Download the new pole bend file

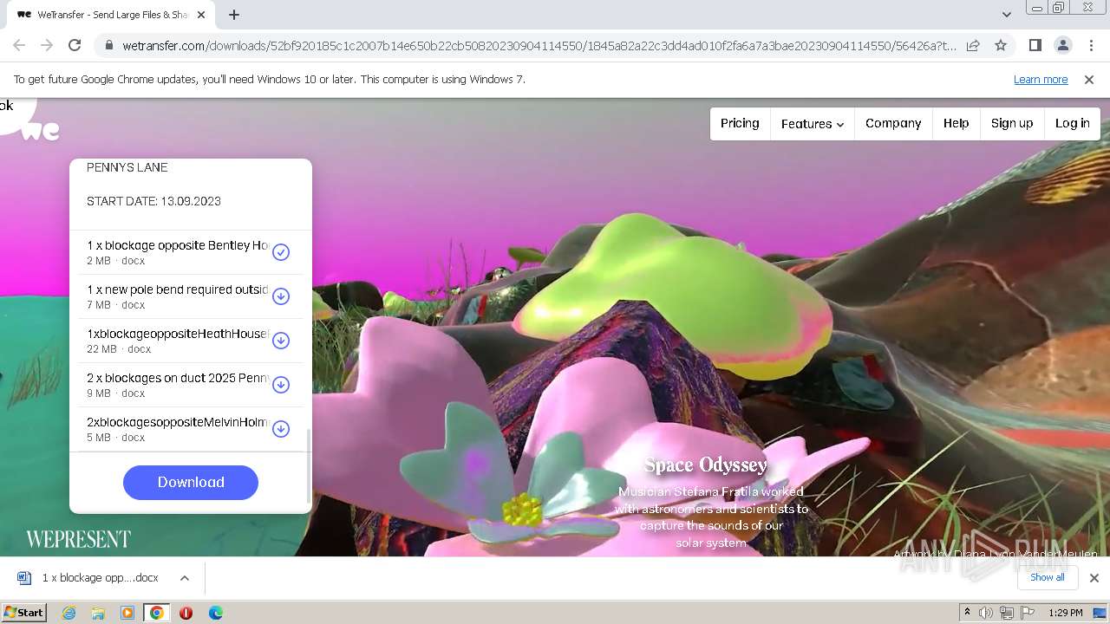(281, 296)
